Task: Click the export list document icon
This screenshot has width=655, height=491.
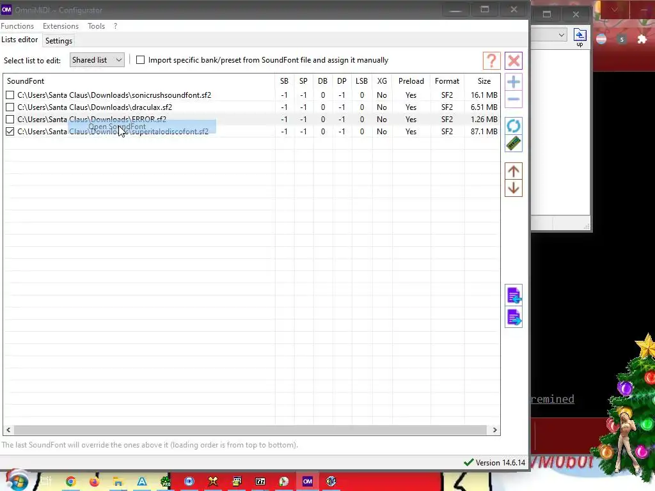Action: (x=514, y=317)
